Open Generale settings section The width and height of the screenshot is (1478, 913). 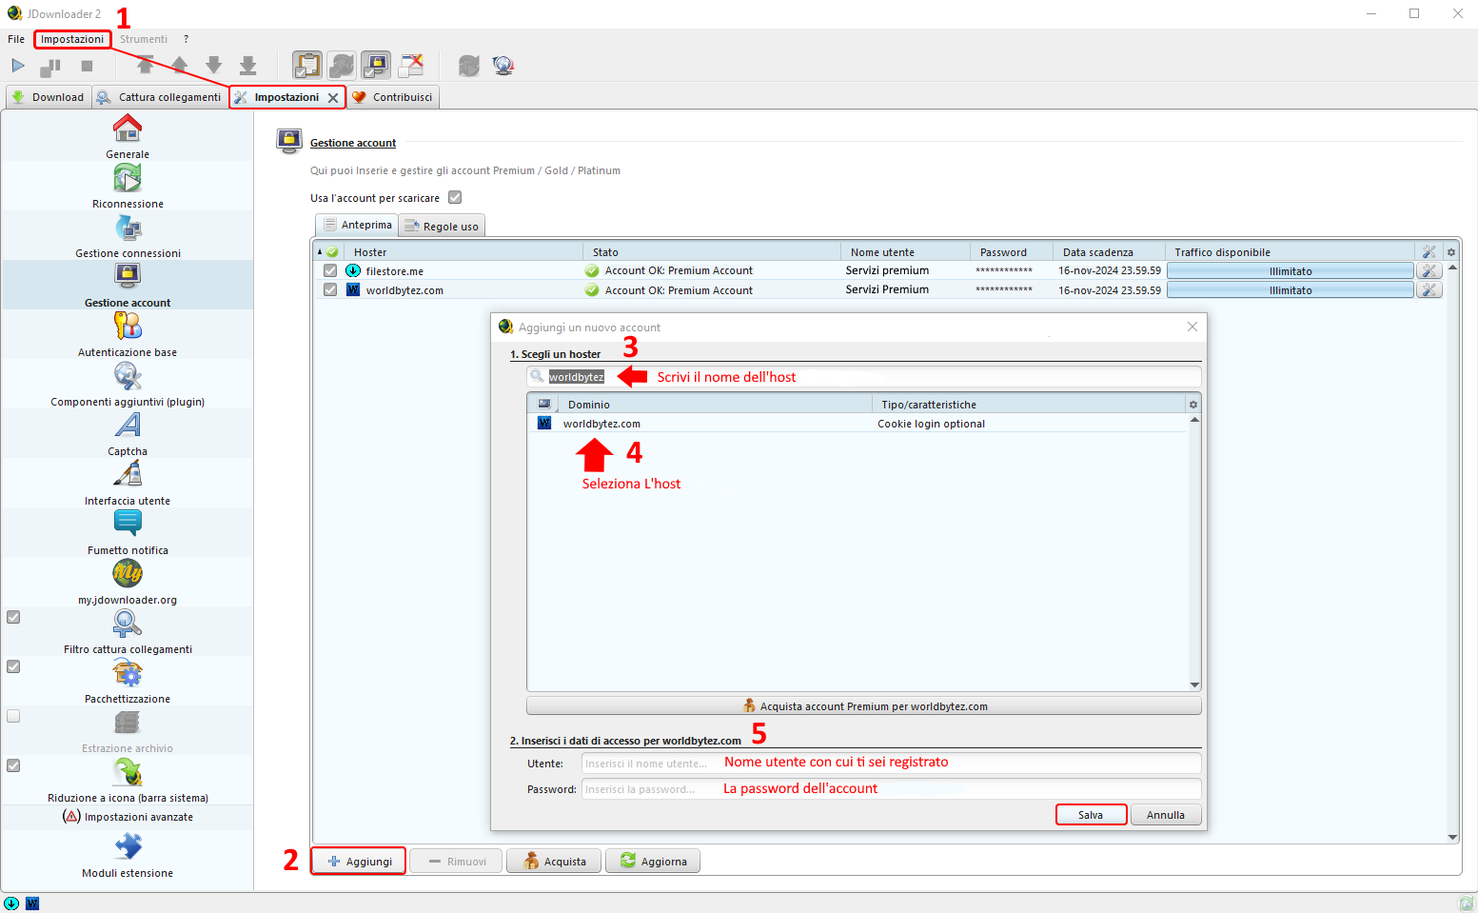[x=128, y=136]
